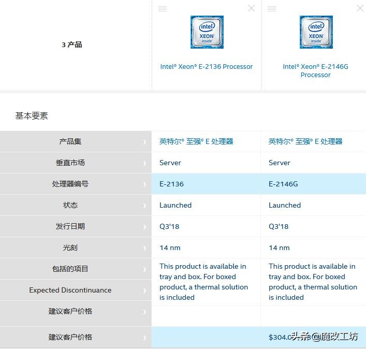
Task: Remove the Xeon E-2136 column with its X
Action: 251,8
